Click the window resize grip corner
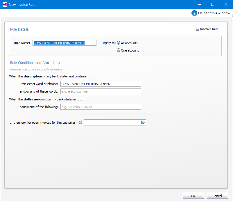233x202 pixels. 231,200
